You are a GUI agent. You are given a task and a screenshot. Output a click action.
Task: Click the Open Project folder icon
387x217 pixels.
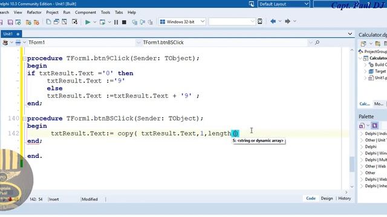click(x=28, y=22)
